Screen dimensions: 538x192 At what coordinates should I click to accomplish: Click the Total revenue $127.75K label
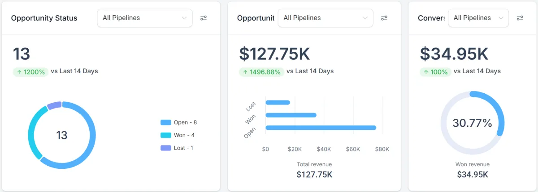314,170
